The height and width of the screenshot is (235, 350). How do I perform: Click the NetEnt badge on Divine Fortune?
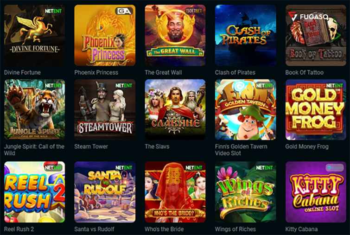point(53,11)
